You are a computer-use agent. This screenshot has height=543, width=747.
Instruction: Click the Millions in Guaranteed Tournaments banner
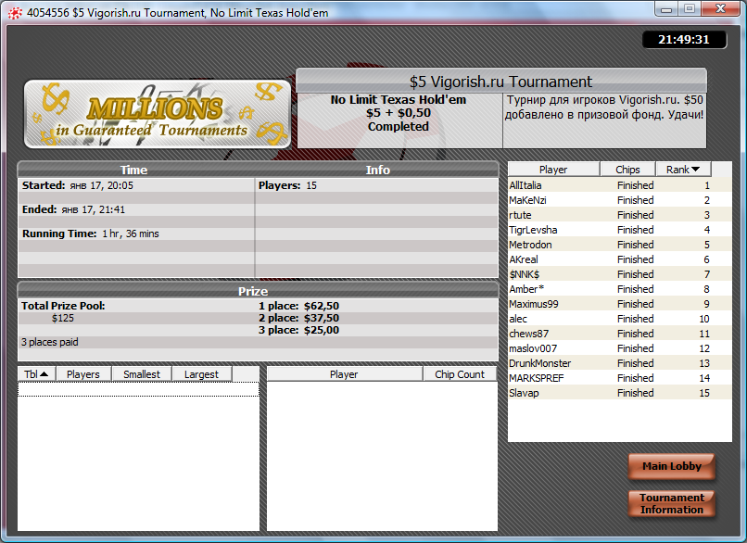point(158,114)
